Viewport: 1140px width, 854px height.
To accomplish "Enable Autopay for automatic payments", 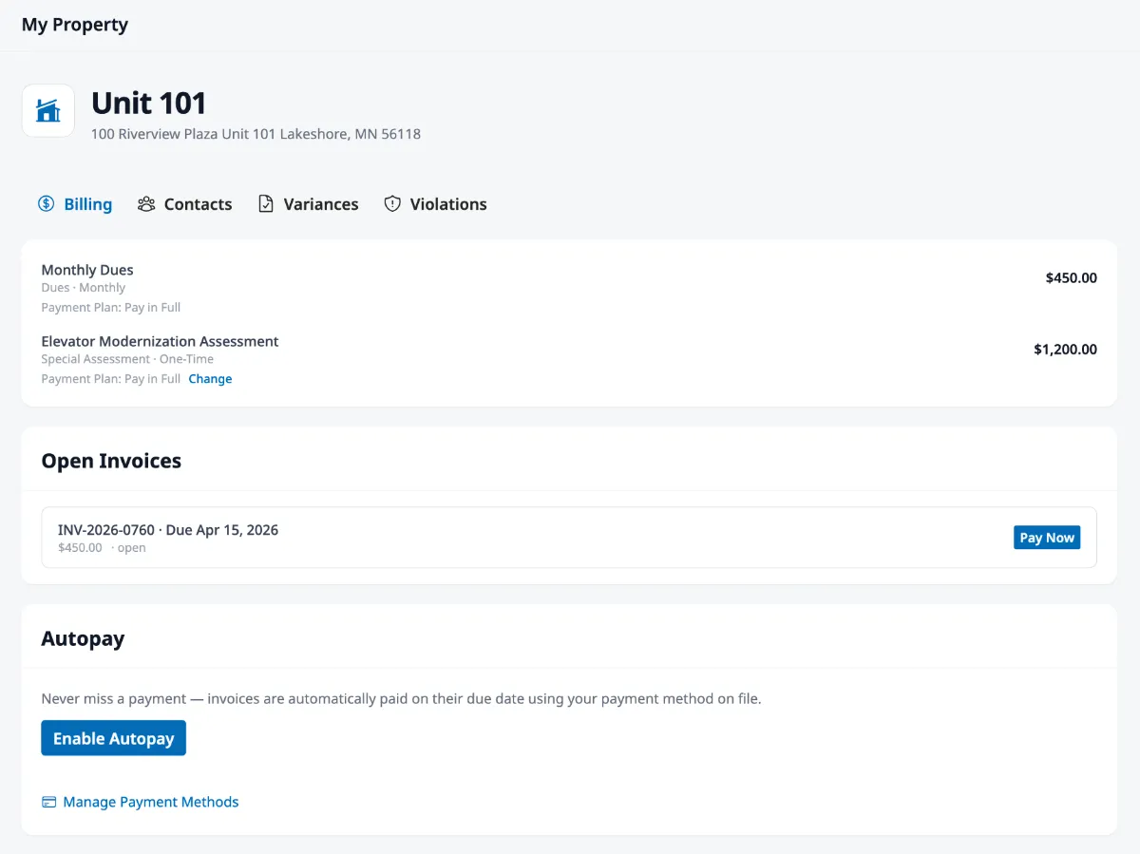I will pos(113,737).
